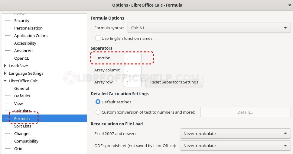Image resolution: width=293 pixels, height=154 pixels.
Task: Open View under LibreOffice Calc
Action: tap(18, 104)
